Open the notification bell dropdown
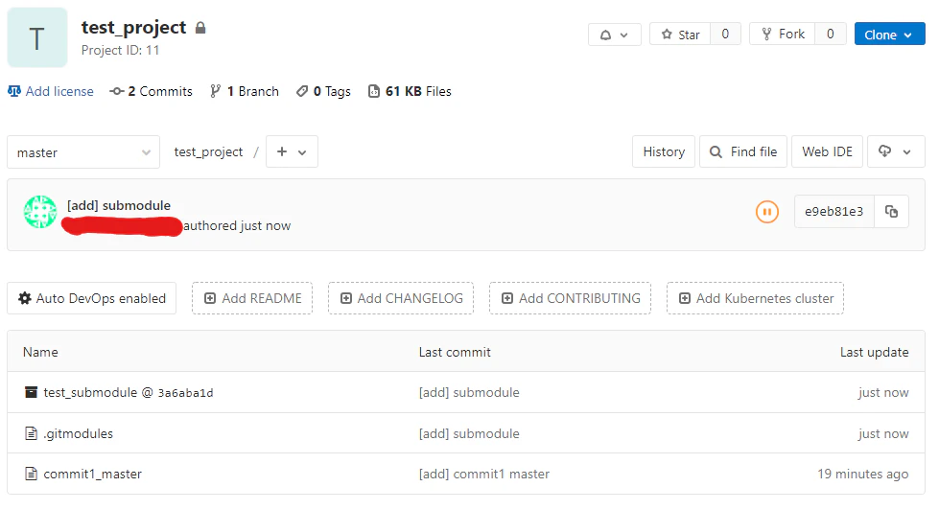The image size is (939, 510). (x=615, y=35)
